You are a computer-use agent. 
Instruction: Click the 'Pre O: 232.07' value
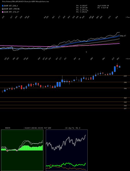[x=82, y=5]
